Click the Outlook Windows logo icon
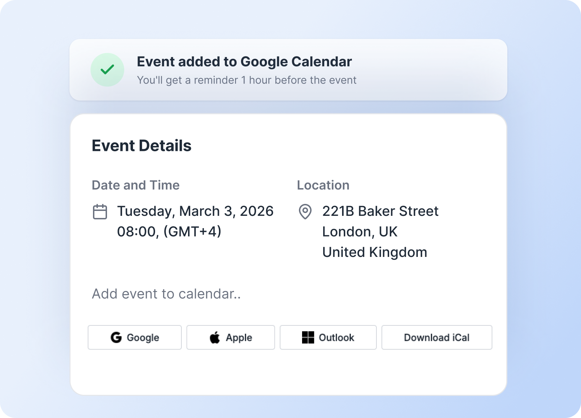Viewport: 581px width, 418px height. [x=308, y=337]
